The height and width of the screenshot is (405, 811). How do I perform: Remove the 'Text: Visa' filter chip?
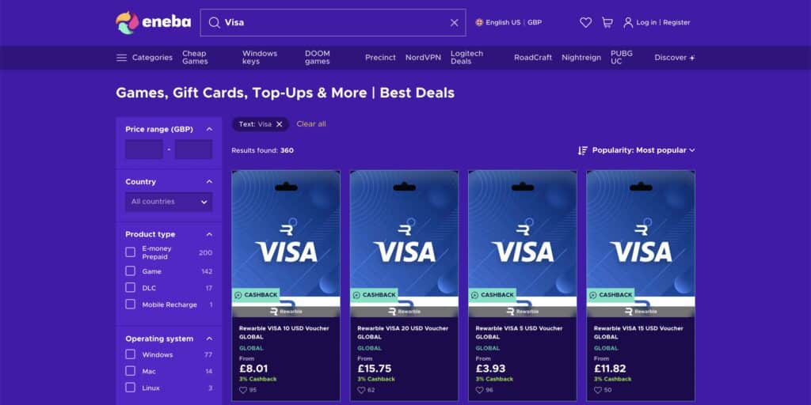pyautogui.click(x=280, y=124)
